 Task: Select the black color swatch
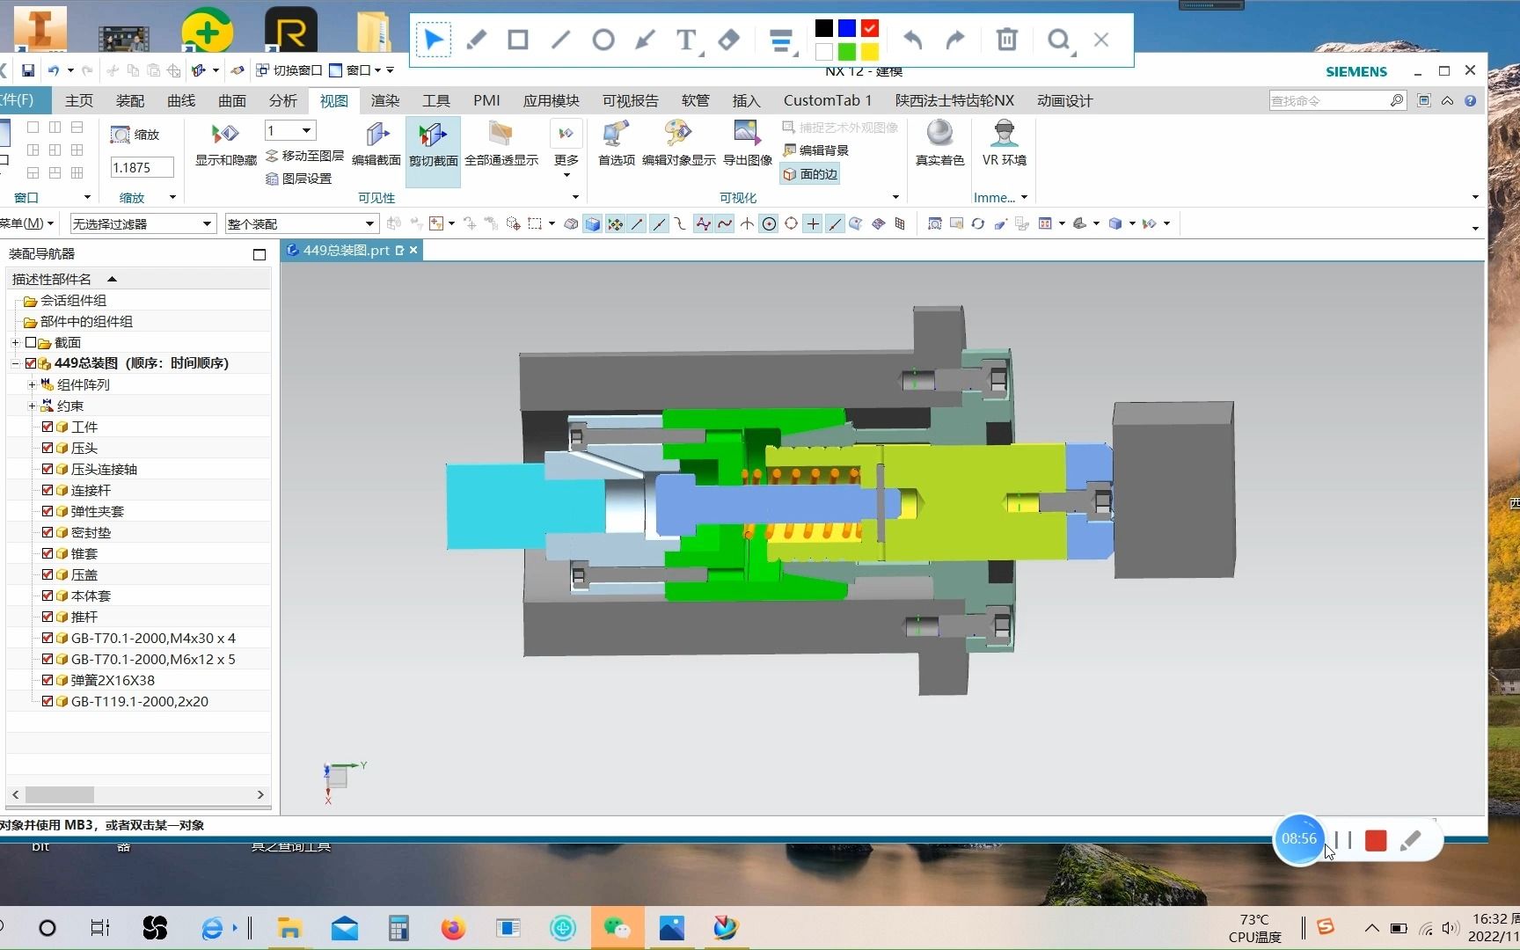[823, 28]
